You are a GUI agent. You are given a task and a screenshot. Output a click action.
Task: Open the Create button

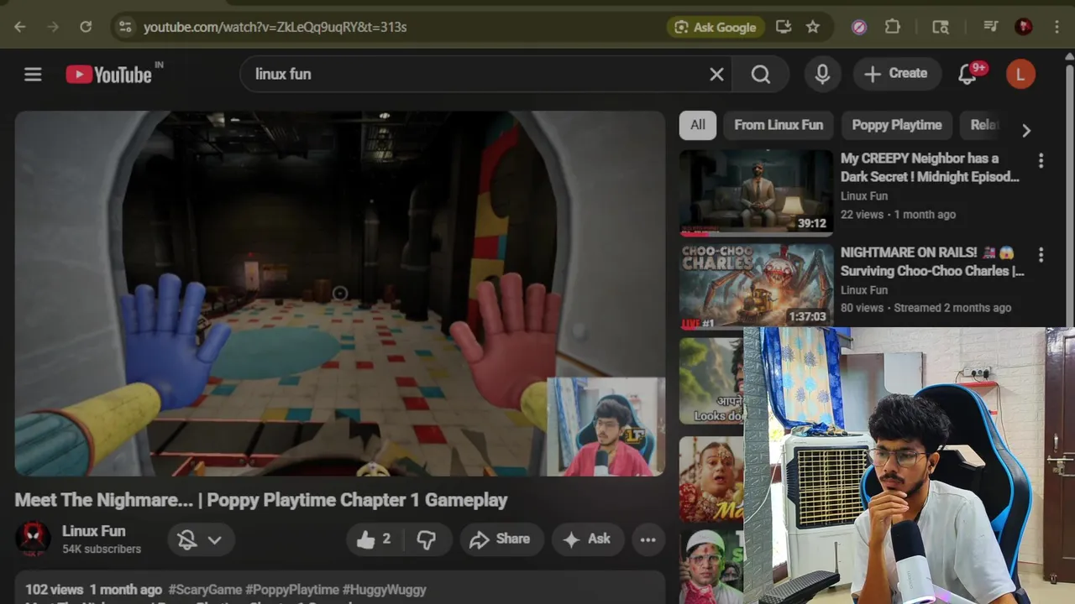tap(896, 74)
